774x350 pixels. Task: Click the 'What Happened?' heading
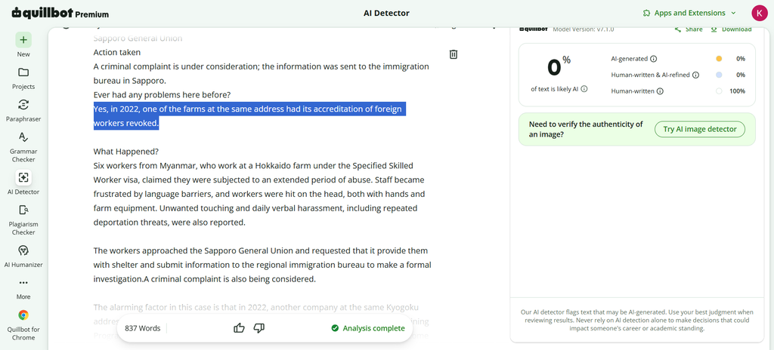tap(126, 152)
